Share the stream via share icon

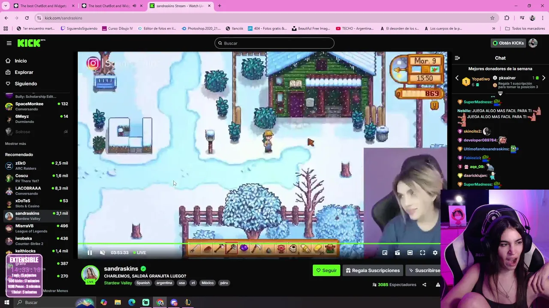point(424,284)
